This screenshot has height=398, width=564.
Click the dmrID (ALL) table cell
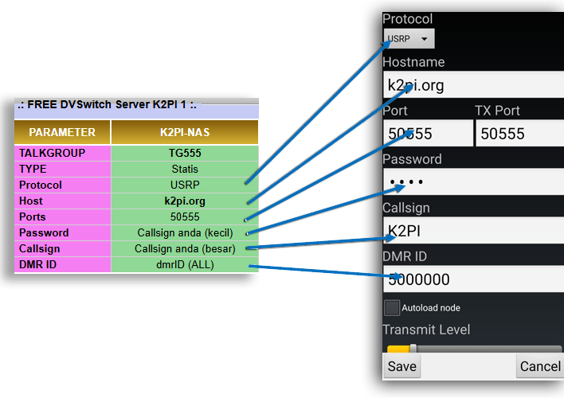click(185, 264)
